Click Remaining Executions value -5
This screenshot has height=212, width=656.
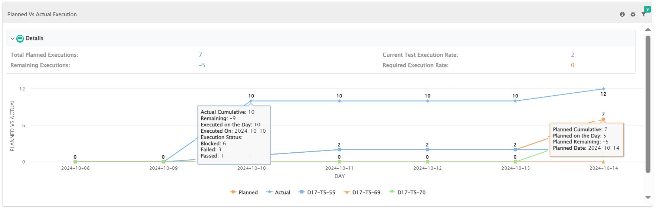point(202,65)
